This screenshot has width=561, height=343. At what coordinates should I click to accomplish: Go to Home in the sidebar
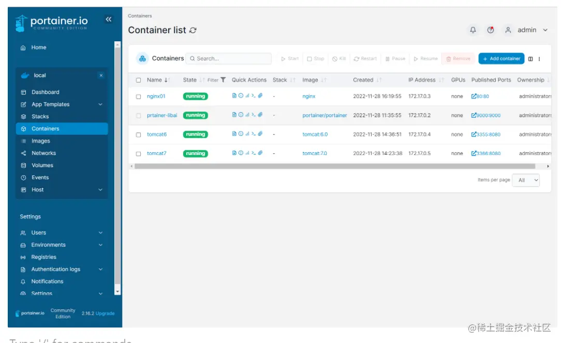(x=39, y=48)
